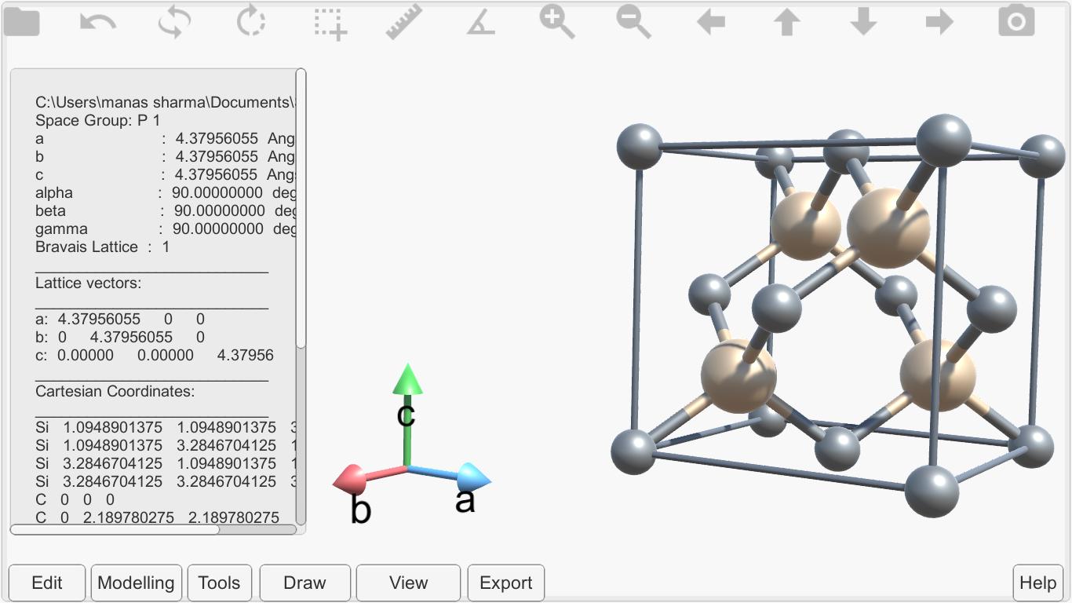Click the undo arrow icon

coord(98,21)
